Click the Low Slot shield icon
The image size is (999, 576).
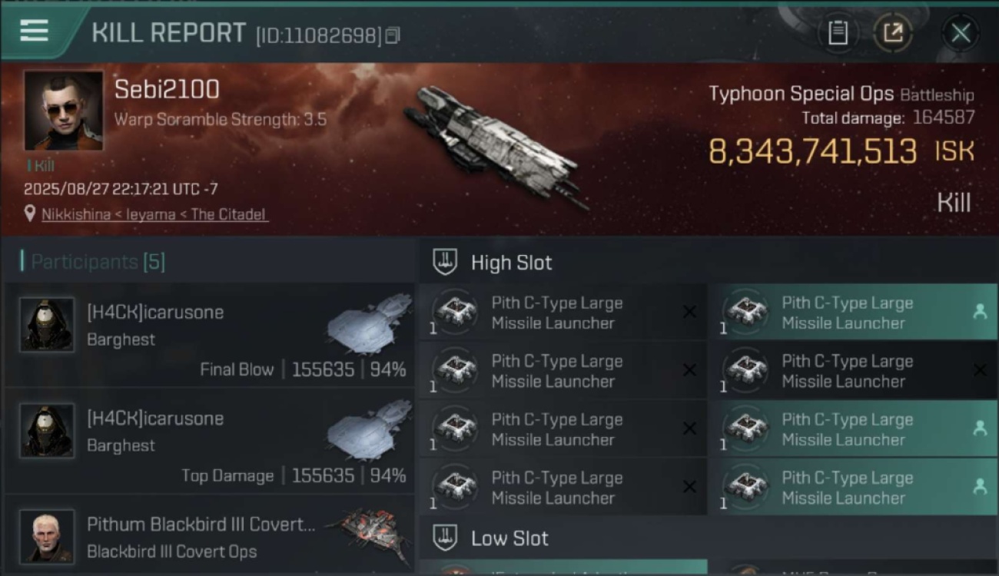445,537
